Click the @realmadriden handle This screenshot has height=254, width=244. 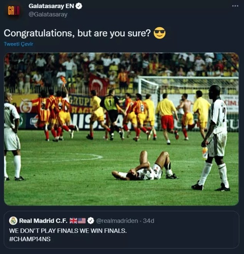point(117,221)
